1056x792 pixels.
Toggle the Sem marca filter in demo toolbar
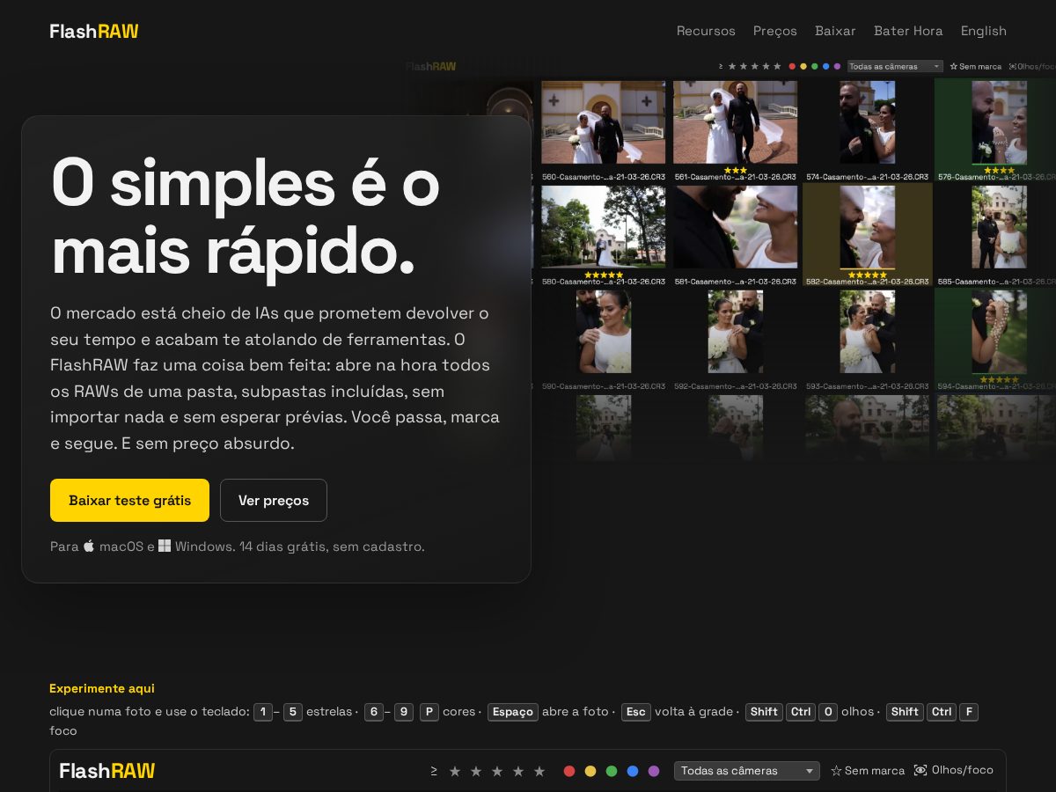tap(868, 771)
